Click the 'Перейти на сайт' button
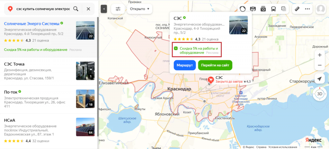 coord(215,65)
